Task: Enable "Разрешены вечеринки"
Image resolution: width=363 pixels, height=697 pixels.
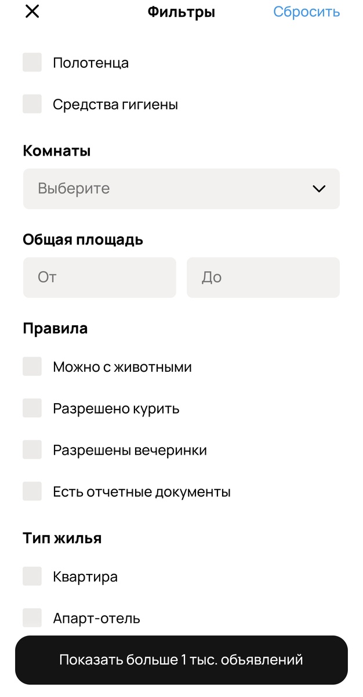Action: point(32,450)
